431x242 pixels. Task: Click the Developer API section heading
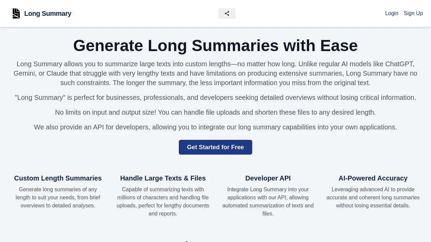(x=268, y=178)
